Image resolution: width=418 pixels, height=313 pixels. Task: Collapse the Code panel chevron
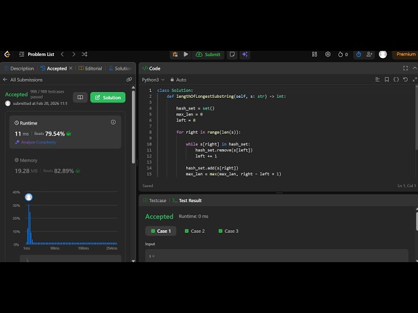[415, 68]
